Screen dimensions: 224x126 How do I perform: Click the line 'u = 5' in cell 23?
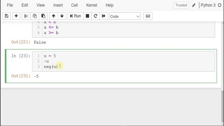[x=50, y=56]
